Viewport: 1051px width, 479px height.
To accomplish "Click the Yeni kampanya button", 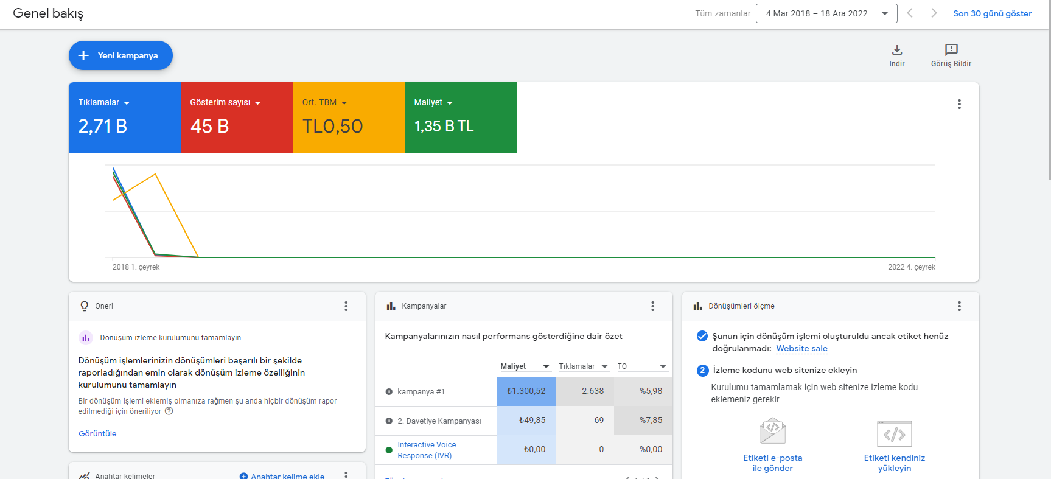I will click(120, 55).
